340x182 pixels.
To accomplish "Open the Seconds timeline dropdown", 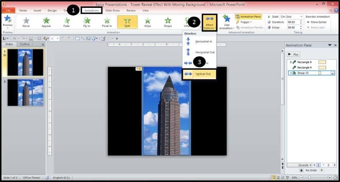I will (x=304, y=165).
